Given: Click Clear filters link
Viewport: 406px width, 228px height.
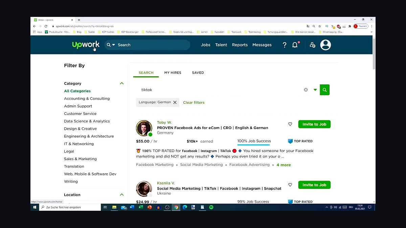Looking at the screenshot, I should pos(194,102).
